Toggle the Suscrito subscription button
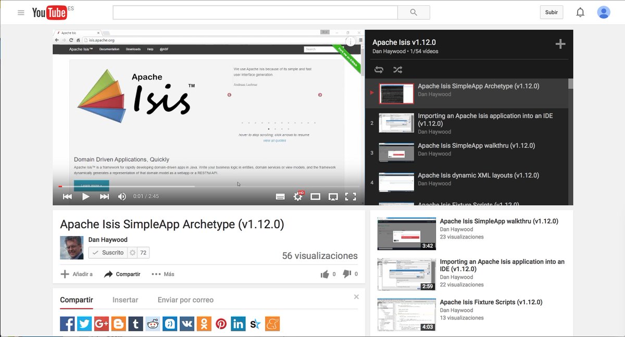Image resolution: width=625 pixels, height=337 pixels. [108, 252]
